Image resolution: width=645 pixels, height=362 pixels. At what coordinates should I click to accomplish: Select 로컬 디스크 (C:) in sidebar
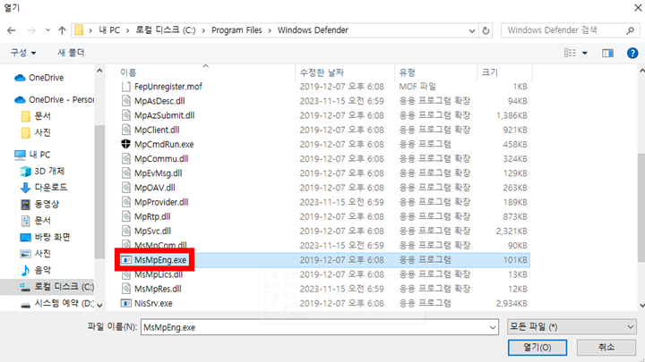tap(56, 287)
